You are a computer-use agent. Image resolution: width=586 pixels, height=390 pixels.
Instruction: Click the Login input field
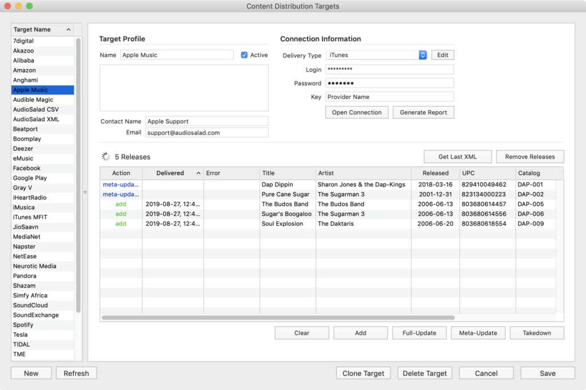click(x=390, y=69)
